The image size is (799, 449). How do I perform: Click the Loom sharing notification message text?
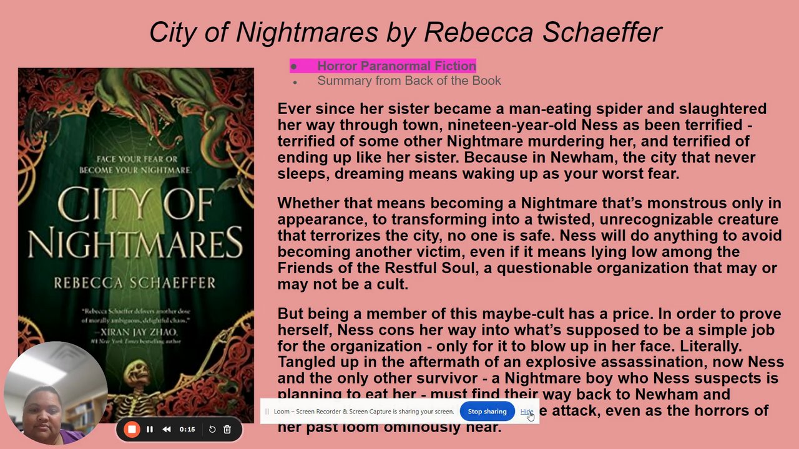point(363,412)
